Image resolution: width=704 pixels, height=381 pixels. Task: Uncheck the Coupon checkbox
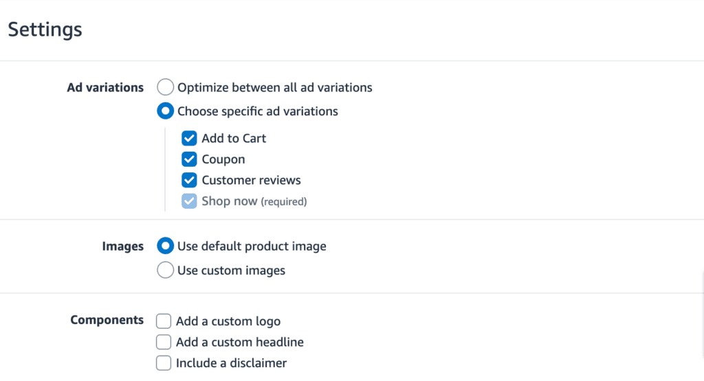[x=189, y=160]
